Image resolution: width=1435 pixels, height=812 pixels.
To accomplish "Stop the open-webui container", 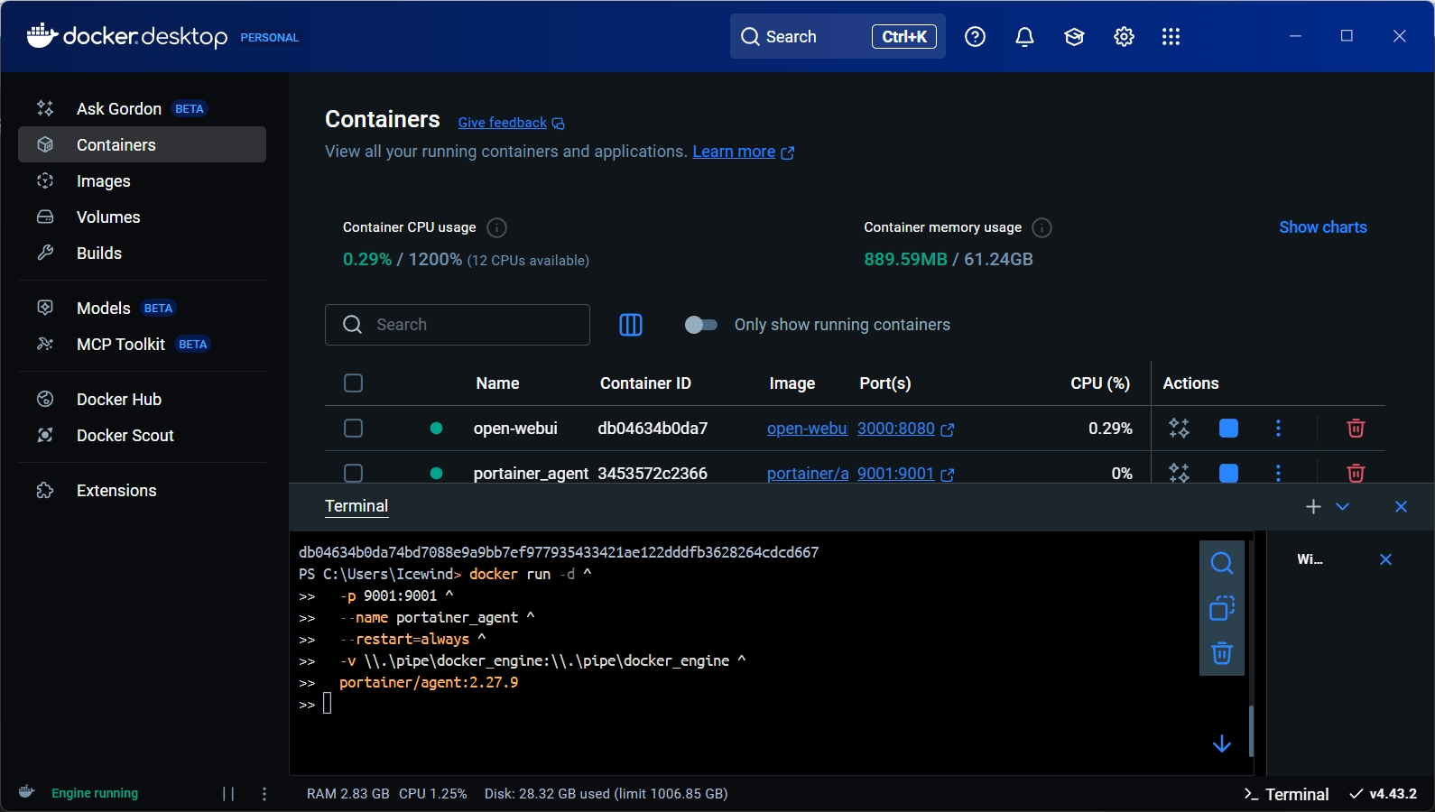I will click(x=1228, y=429).
